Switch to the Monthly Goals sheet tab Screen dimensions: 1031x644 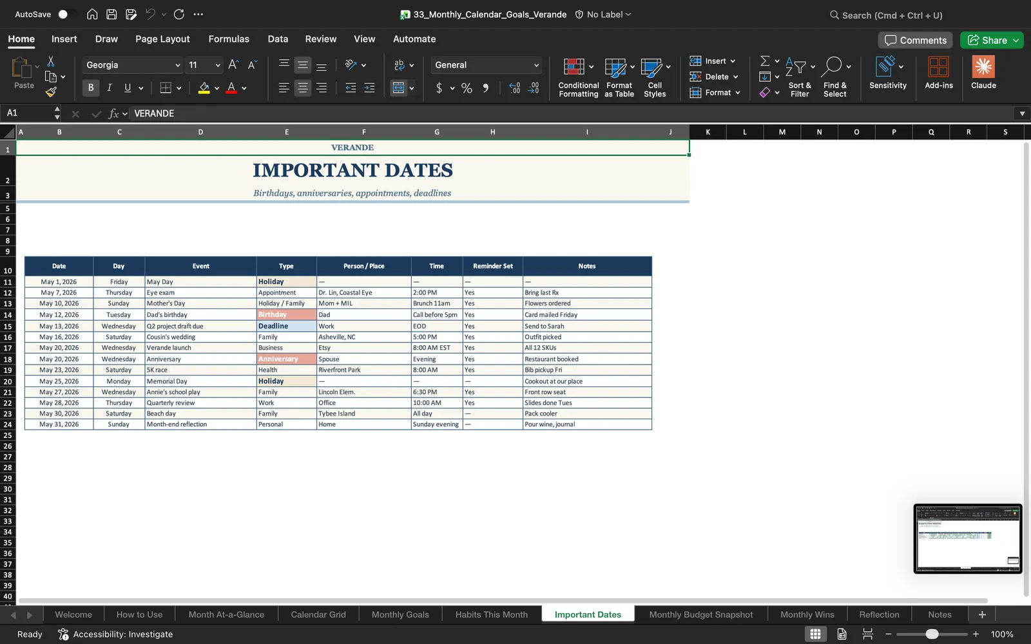point(400,614)
